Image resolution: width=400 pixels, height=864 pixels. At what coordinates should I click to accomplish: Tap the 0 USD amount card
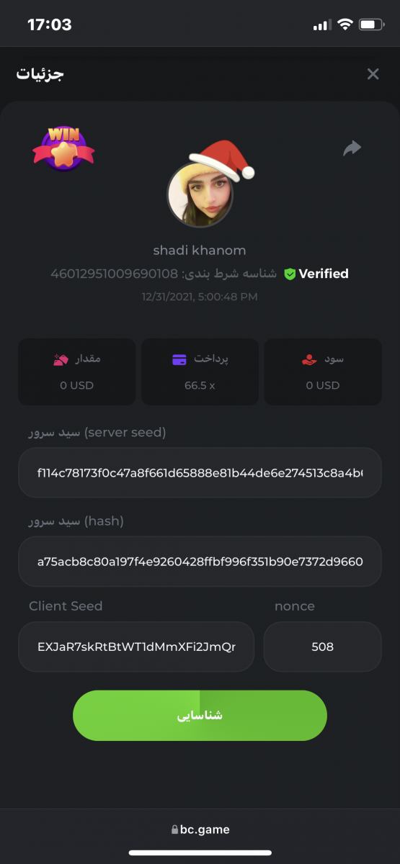click(77, 372)
